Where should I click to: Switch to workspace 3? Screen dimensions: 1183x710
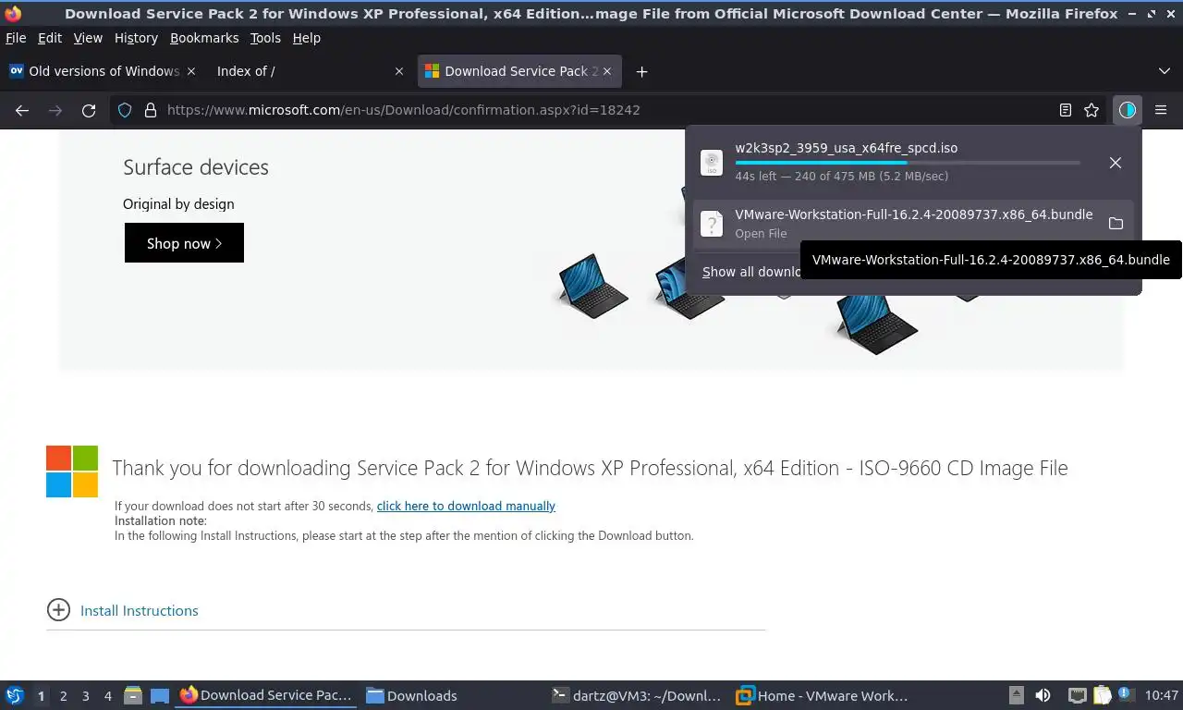85,696
